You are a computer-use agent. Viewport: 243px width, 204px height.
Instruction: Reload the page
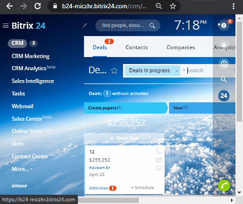click(38, 6)
